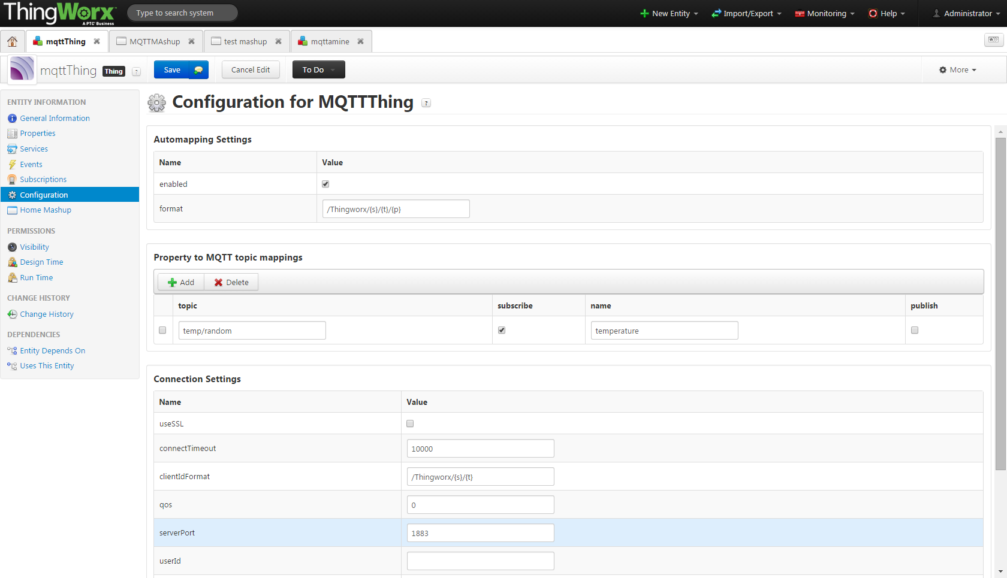The image size is (1007, 578).
Task: Close the mqttamine tab
Action: (x=360, y=41)
